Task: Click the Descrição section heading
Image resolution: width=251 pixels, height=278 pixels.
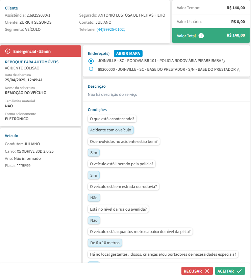Action: (97, 86)
